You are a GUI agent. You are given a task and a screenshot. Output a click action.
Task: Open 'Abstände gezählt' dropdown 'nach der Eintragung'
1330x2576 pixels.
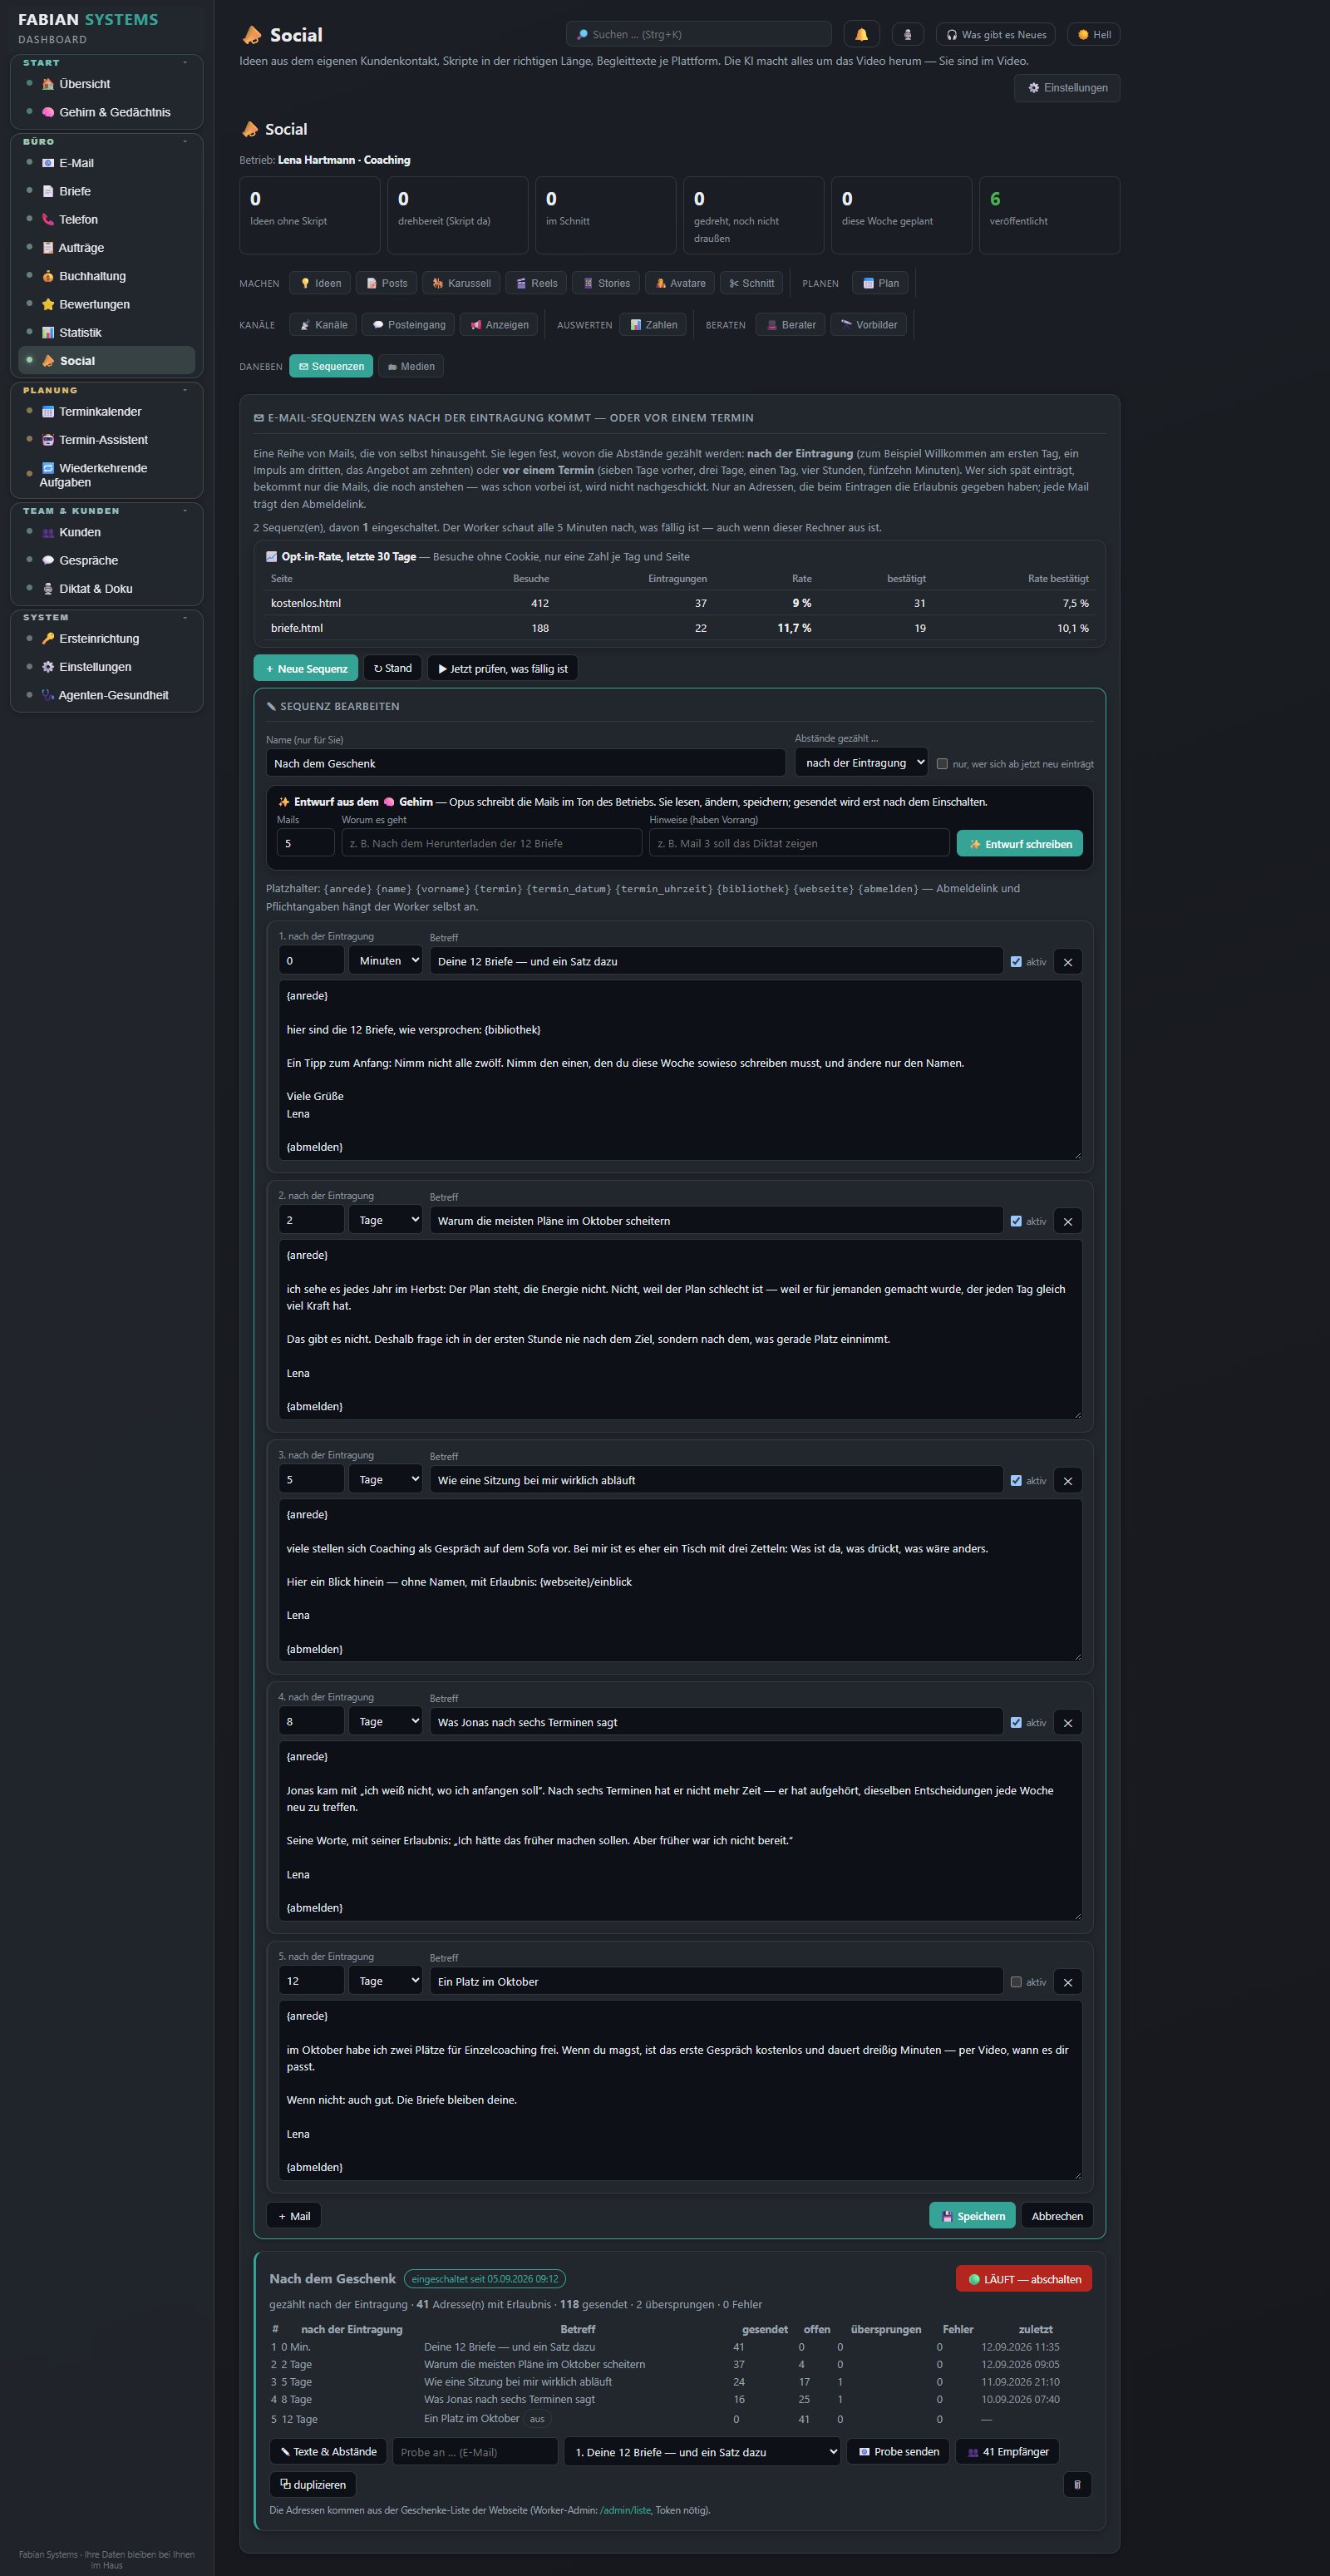tap(861, 763)
